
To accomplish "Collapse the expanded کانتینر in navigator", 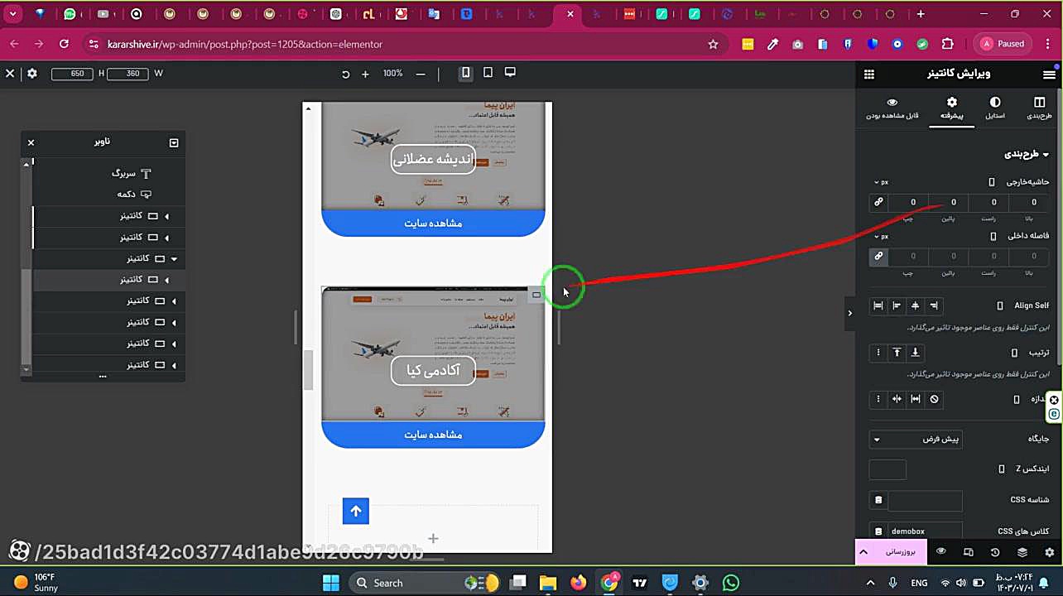I will [174, 259].
